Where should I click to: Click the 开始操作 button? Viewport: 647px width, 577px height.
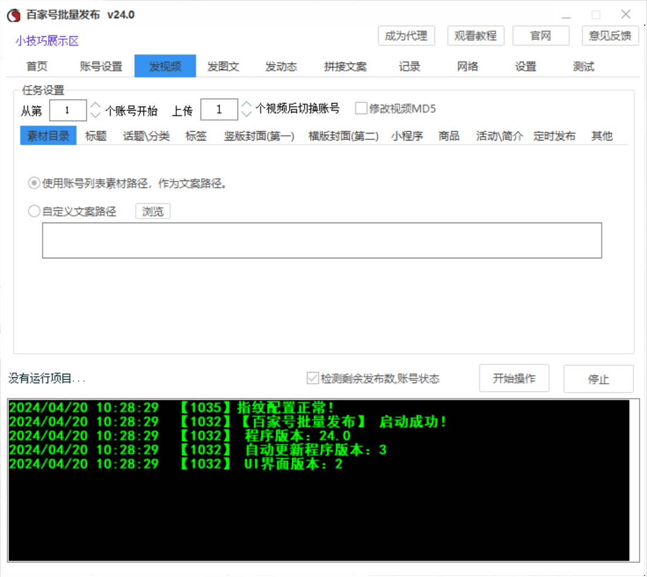[x=514, y=378]
